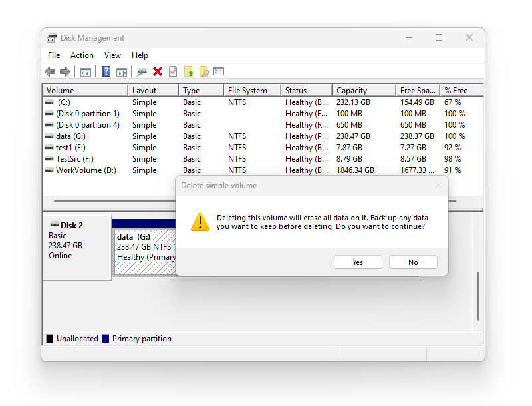Click the folder with magnifier toolbar icon
Screen dimensions: 532x406
pos(204,71)
